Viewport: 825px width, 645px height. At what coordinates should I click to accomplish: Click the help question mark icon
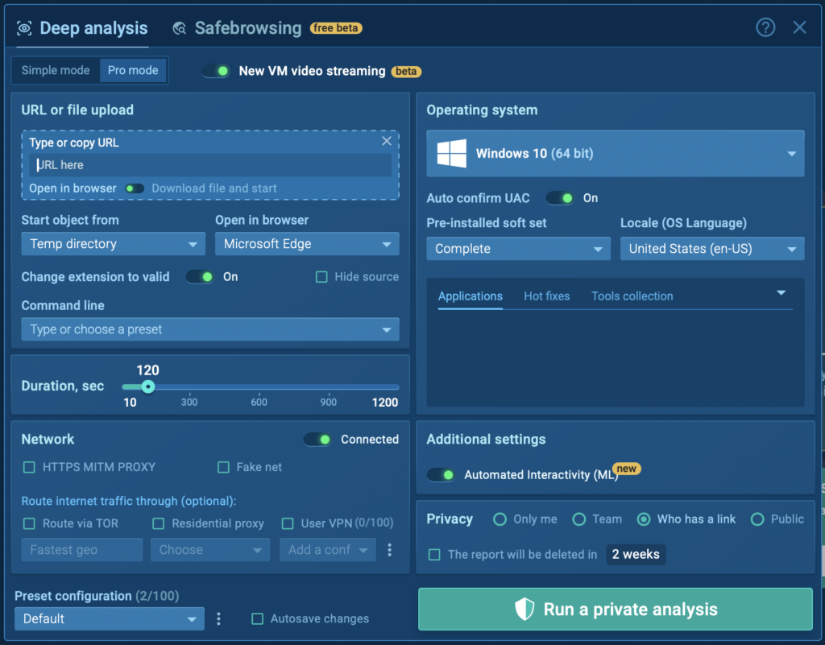point(765,27)
